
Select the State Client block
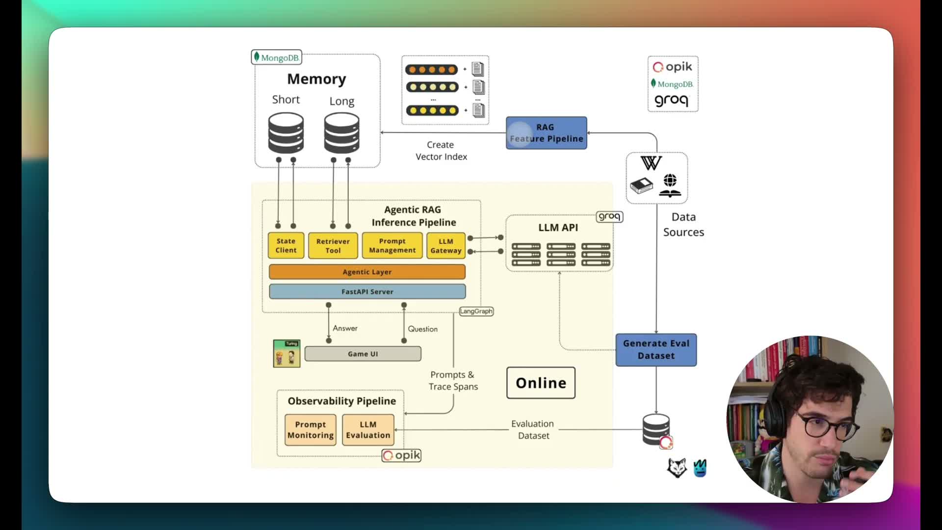click(x=286, y=245)
